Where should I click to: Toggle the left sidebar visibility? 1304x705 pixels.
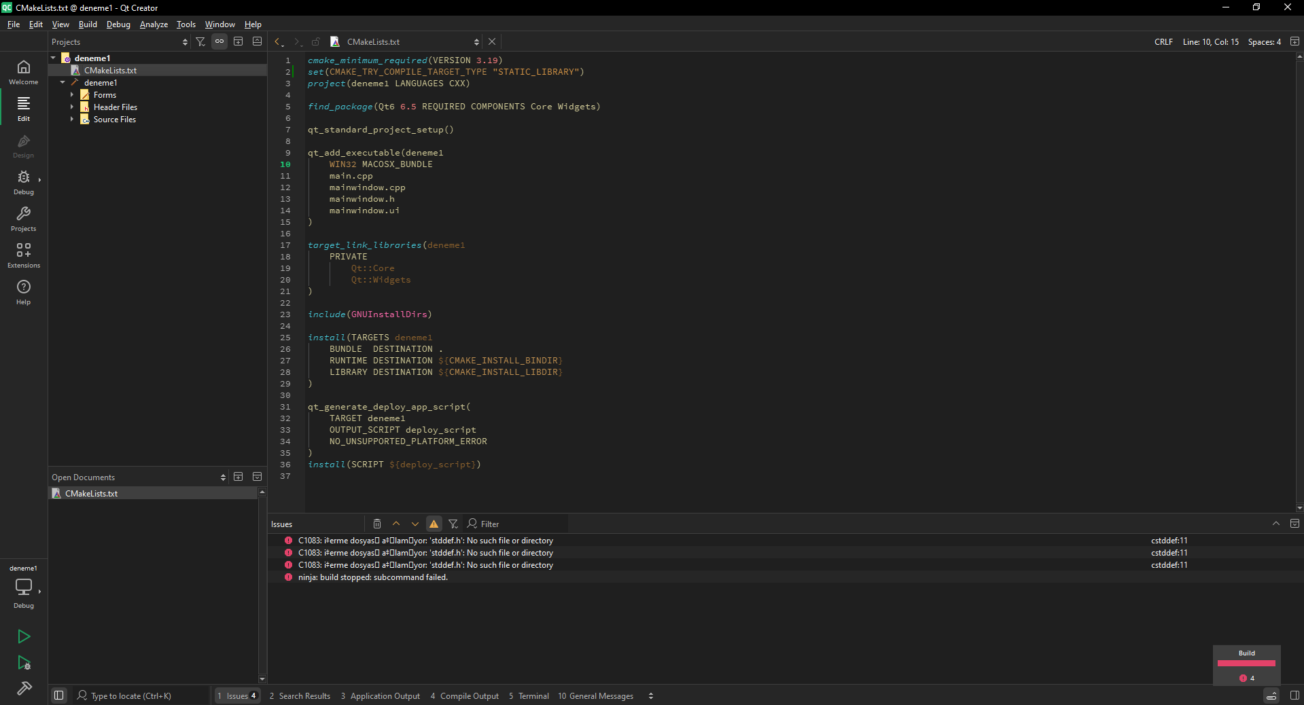click(x=59, y=695)
